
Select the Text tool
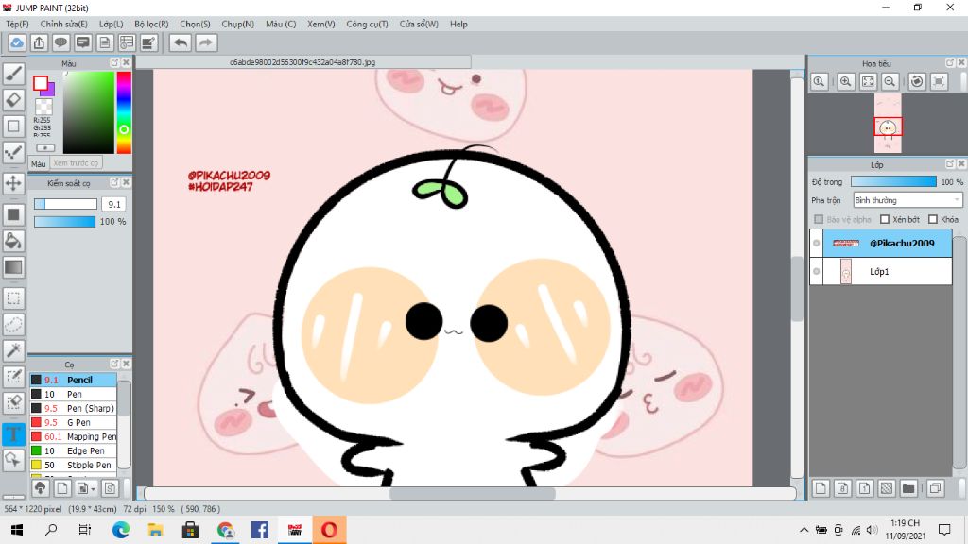coord(13,434)
